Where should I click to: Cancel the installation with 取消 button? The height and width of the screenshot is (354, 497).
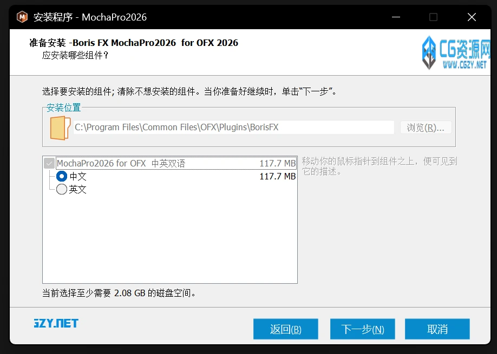437,329
